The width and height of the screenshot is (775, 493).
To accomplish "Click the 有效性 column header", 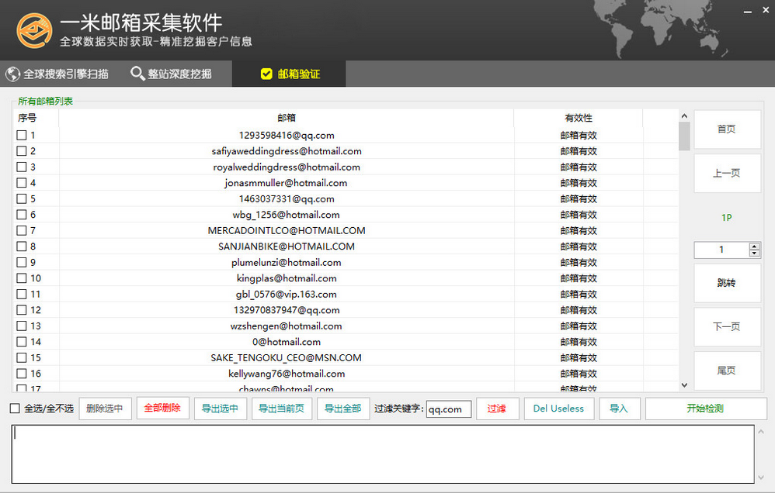I will pos(578,118).
